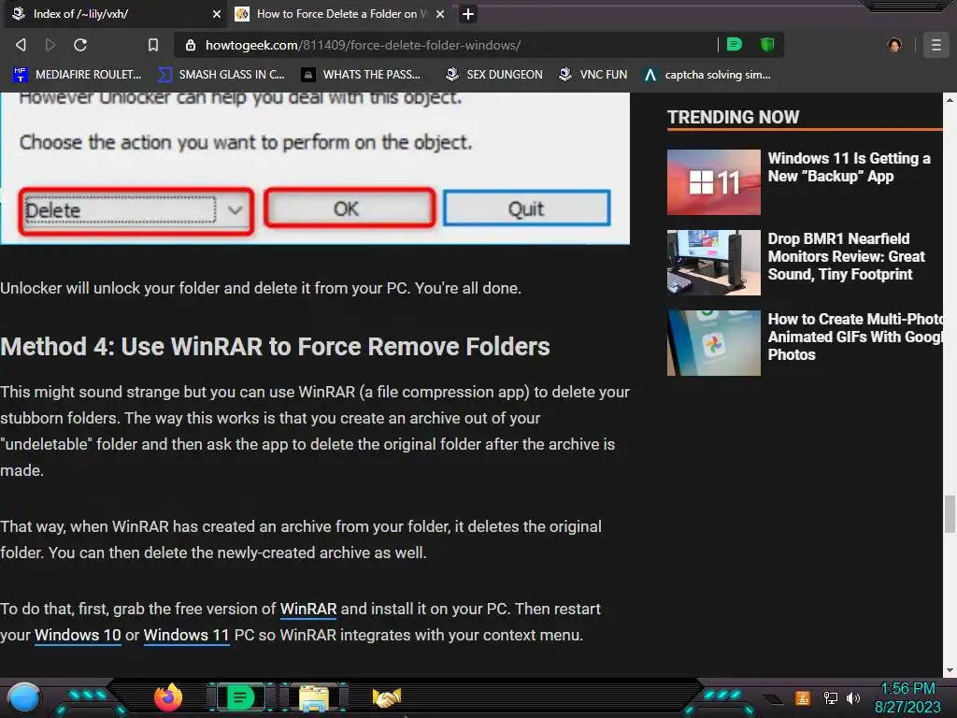
Task: Click the green chat app taskbar icon
Action: (240, 697)
